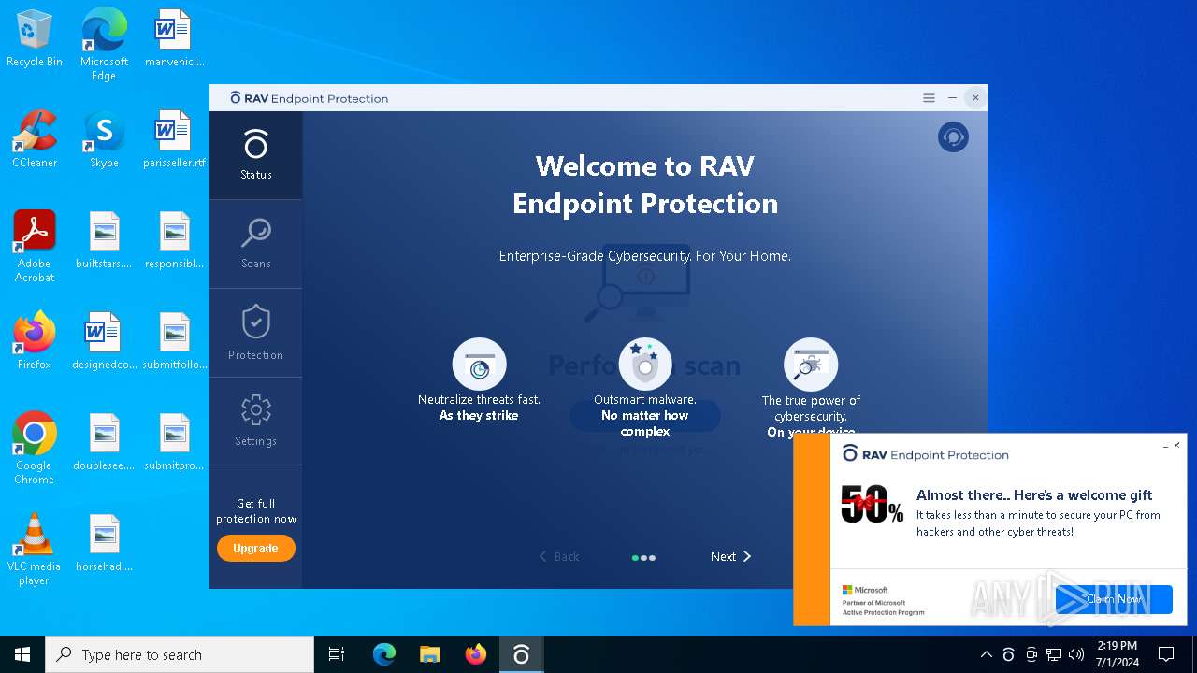This screenshot has width=1197, height=673.
Task: Click the Neutralize threats fast icon
Action: [479, 365]
